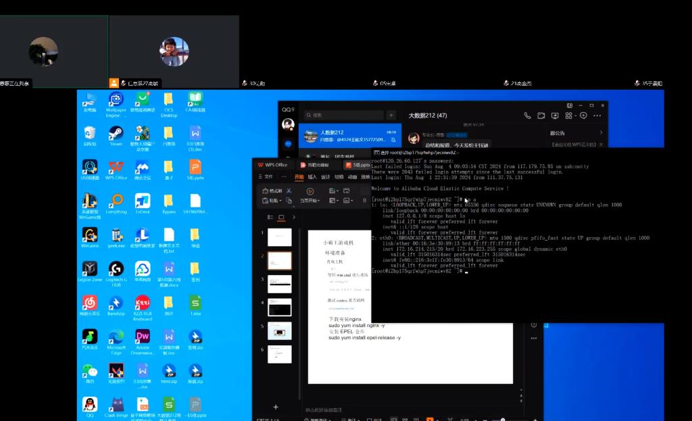Start a voice call in QQ chat
692x421 pixels.
coord(526,116)
